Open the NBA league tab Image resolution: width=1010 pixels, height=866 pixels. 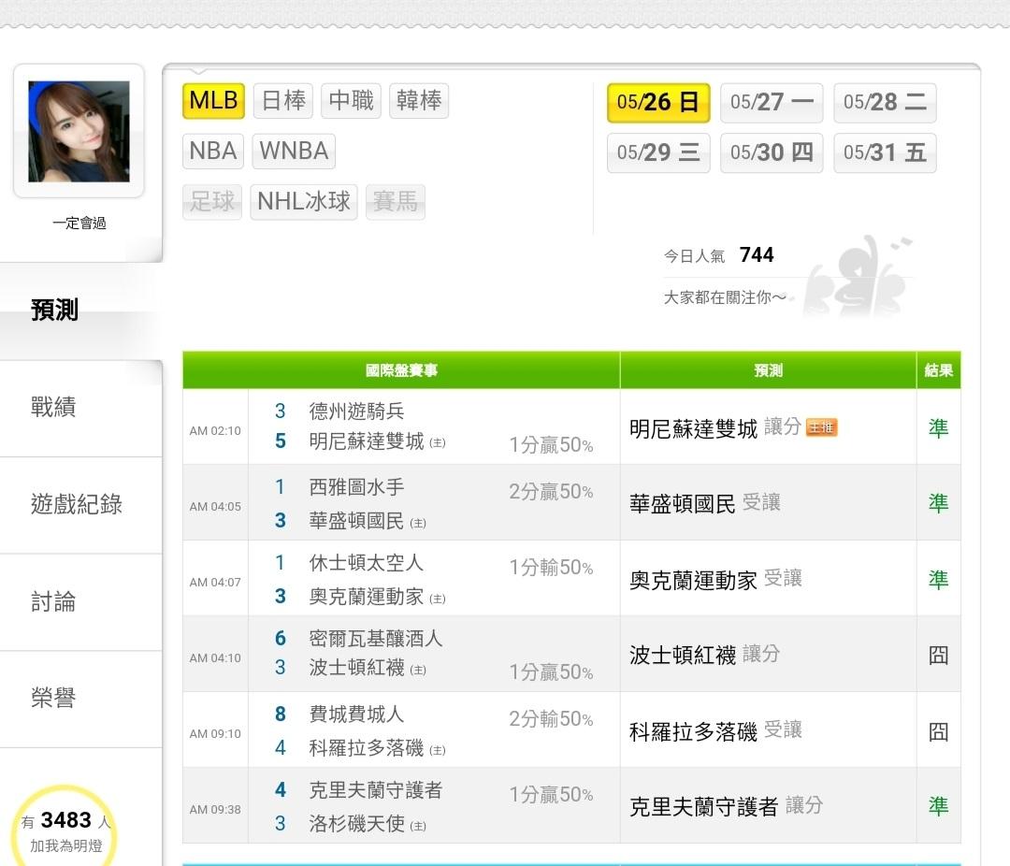213,151
